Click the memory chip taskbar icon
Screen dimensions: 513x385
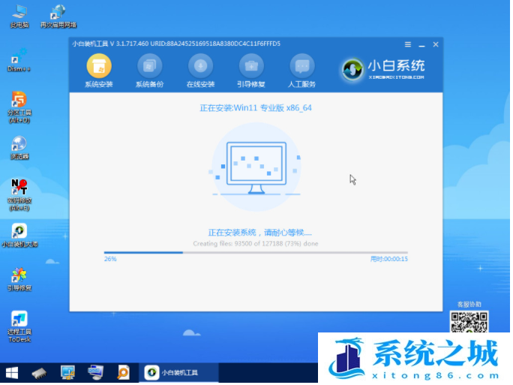[39, 373]
